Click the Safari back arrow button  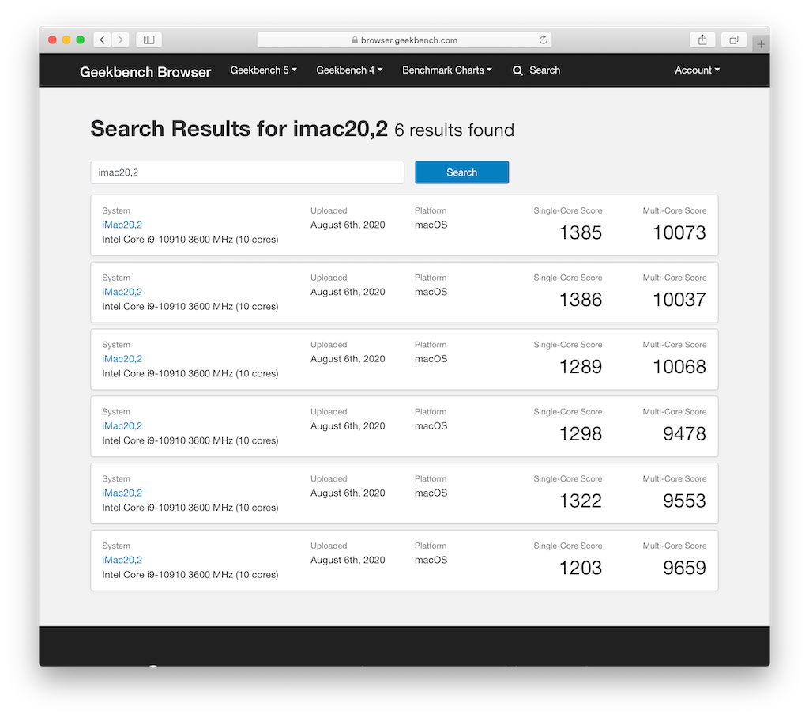(102, 40)
